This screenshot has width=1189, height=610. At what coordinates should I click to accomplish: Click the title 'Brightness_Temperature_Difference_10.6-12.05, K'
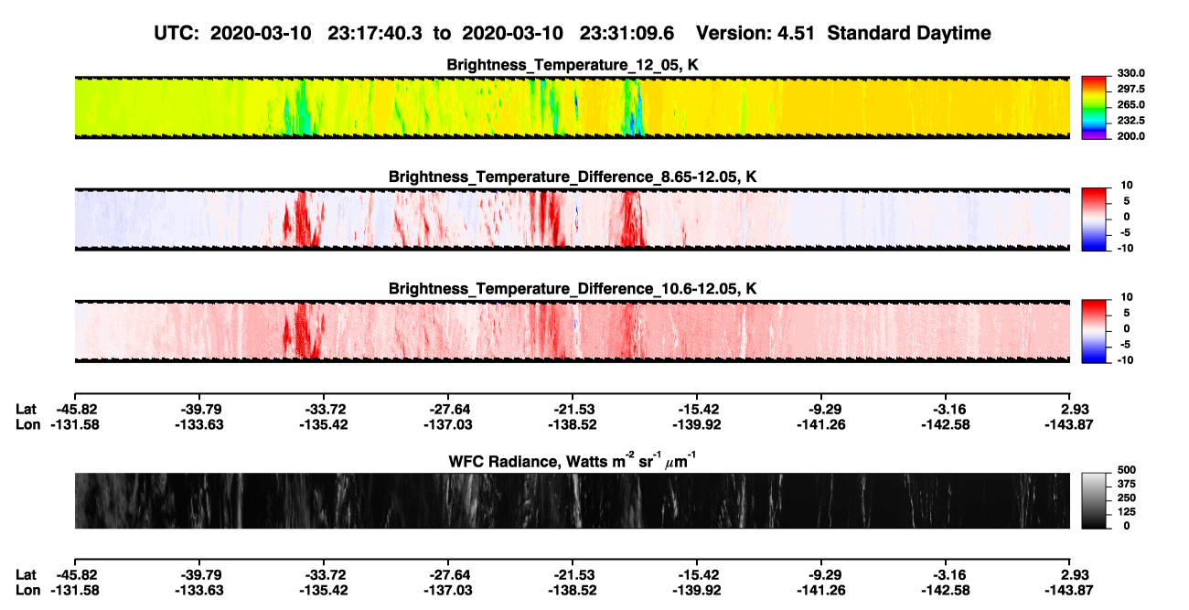[573, 288]
